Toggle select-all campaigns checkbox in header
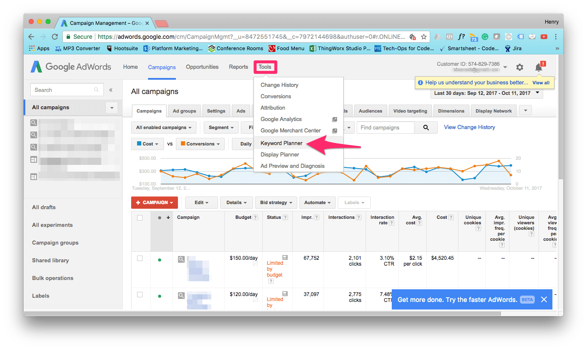The width and height of the screenshot is (587, 350). click(140, 218)
